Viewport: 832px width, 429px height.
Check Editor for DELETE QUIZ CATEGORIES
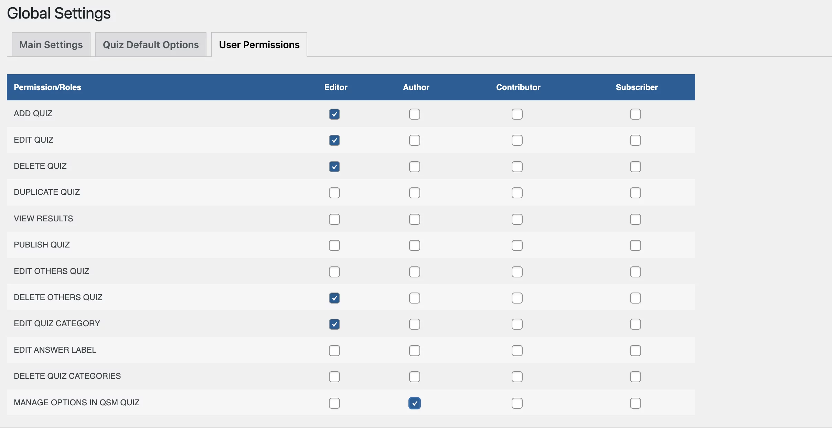point(334,377)
